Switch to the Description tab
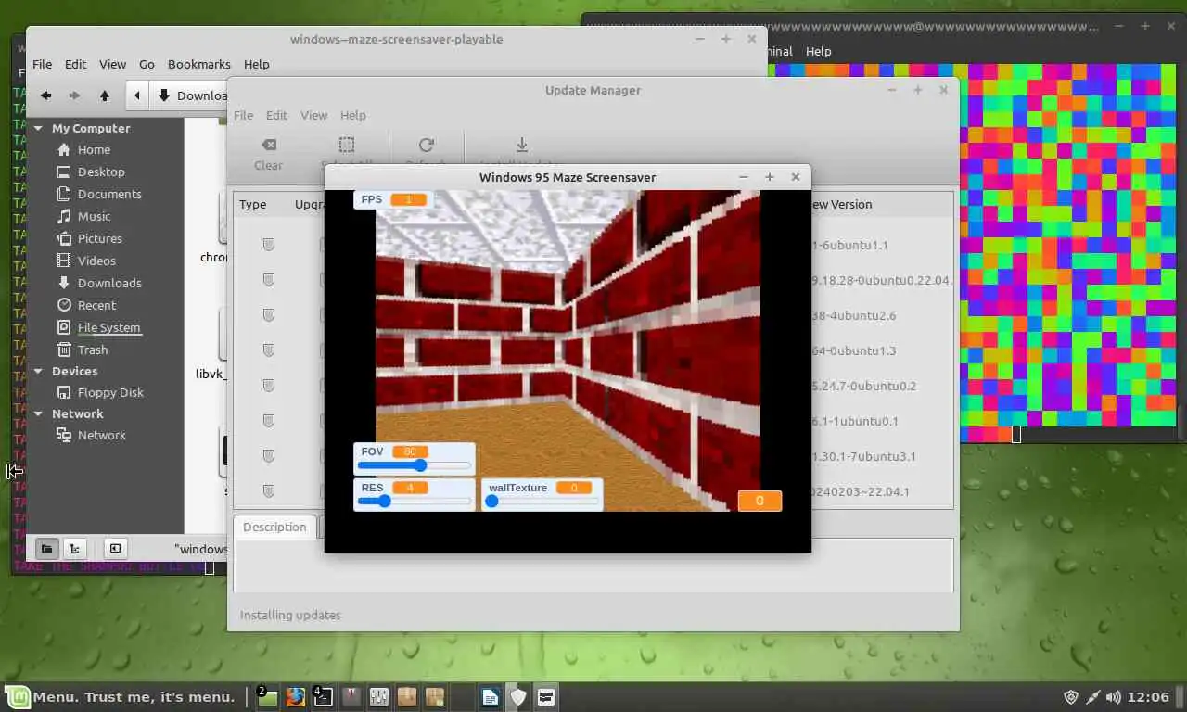The image size is (1187, 712). click(x=274, y=527)
